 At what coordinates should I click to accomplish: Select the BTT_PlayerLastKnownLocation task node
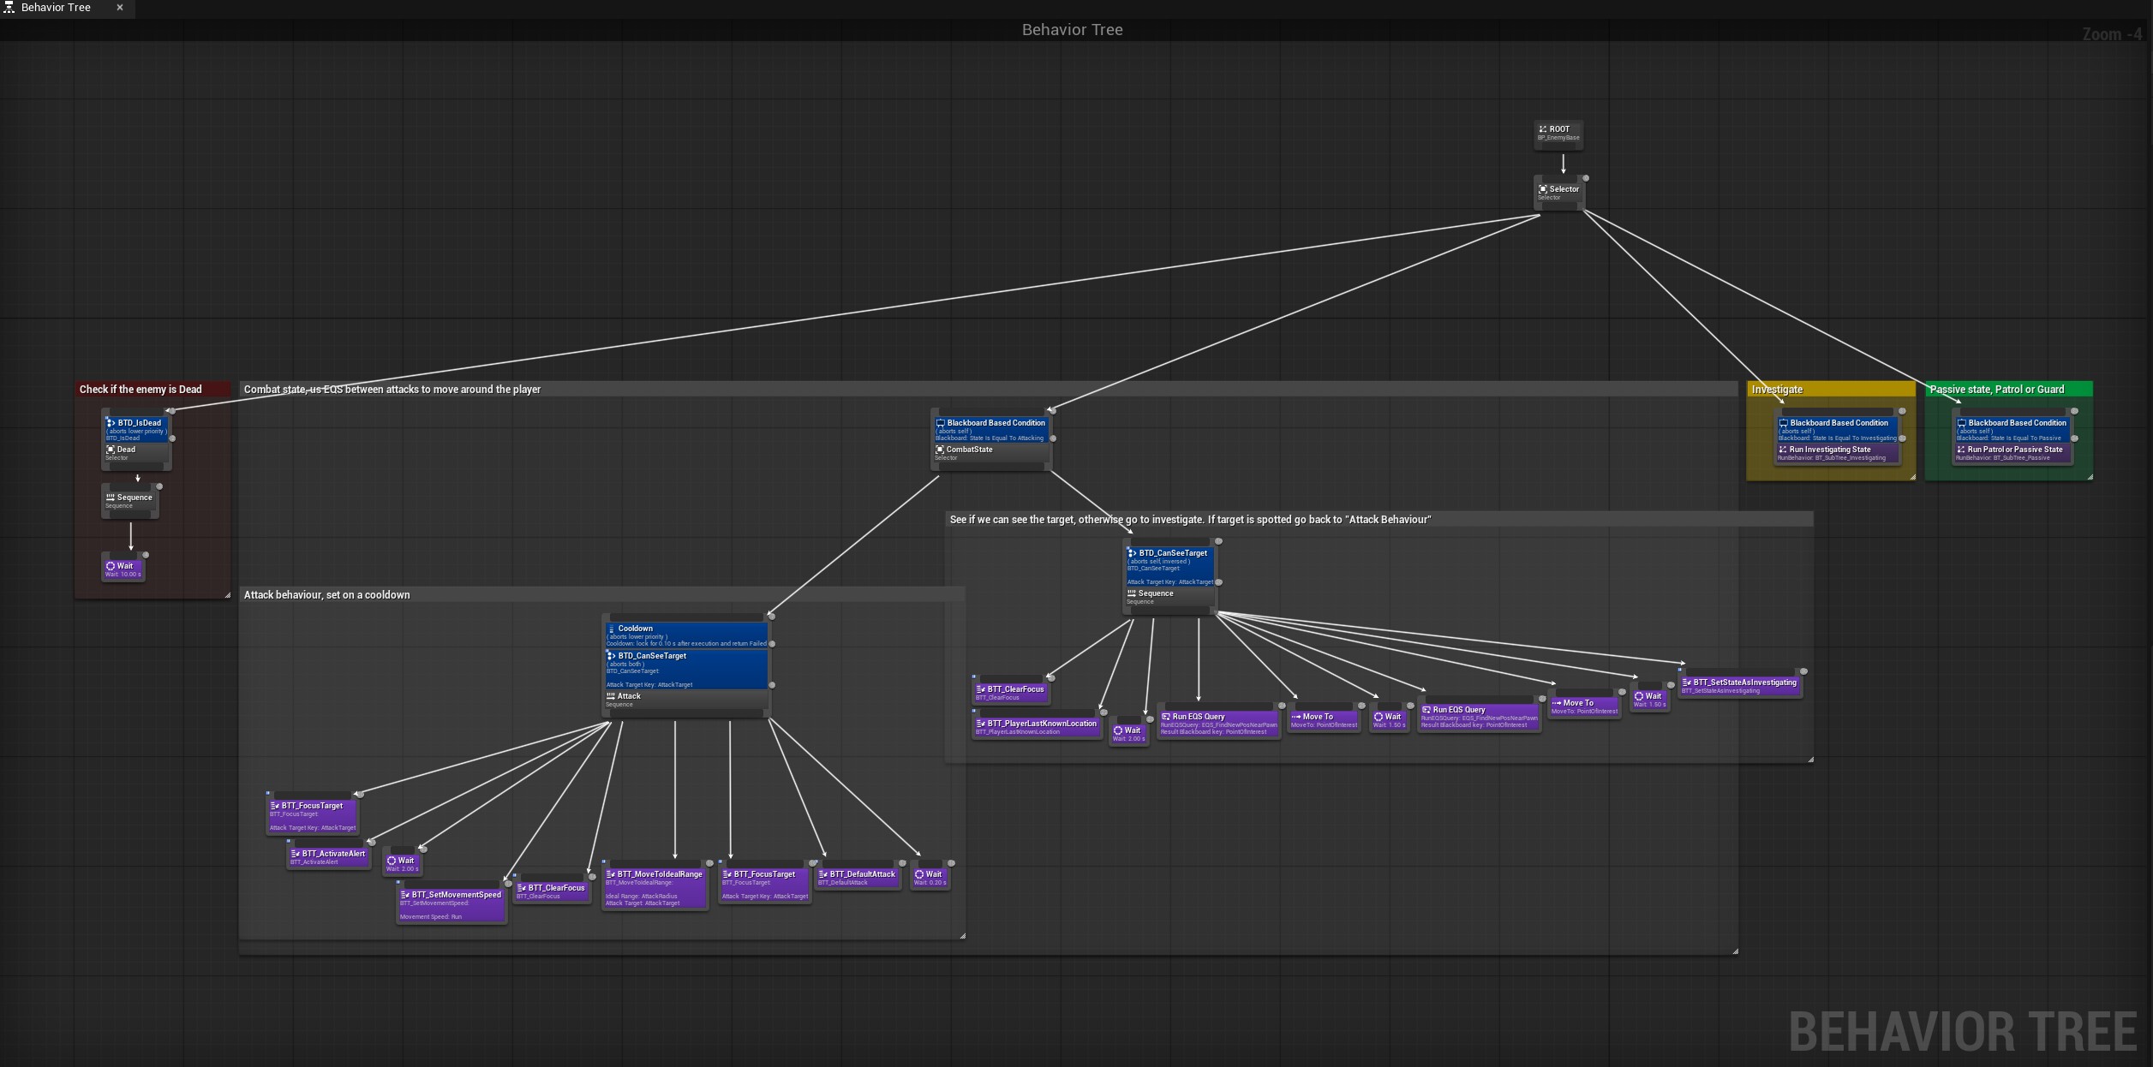1036,726
